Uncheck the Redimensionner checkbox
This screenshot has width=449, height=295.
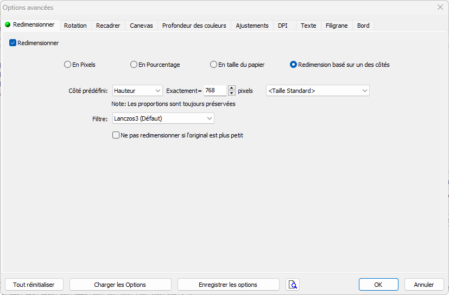(13, 43)
